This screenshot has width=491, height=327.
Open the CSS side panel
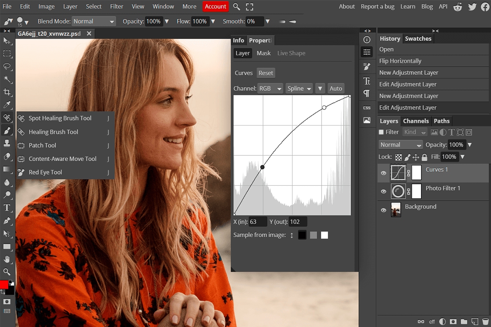click(x=367, y=108)
